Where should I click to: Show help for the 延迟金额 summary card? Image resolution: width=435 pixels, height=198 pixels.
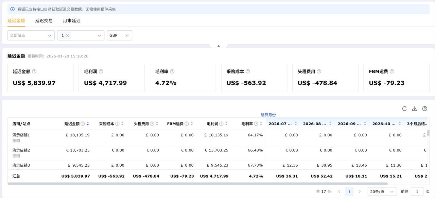(x=34, y=71)
